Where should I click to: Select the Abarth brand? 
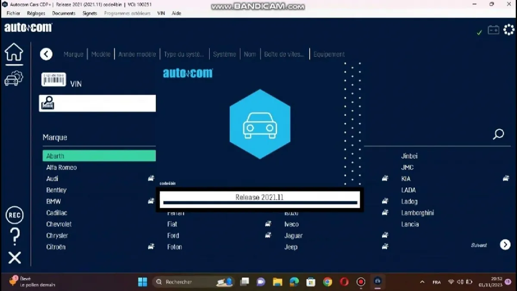[x=99, y=156]
